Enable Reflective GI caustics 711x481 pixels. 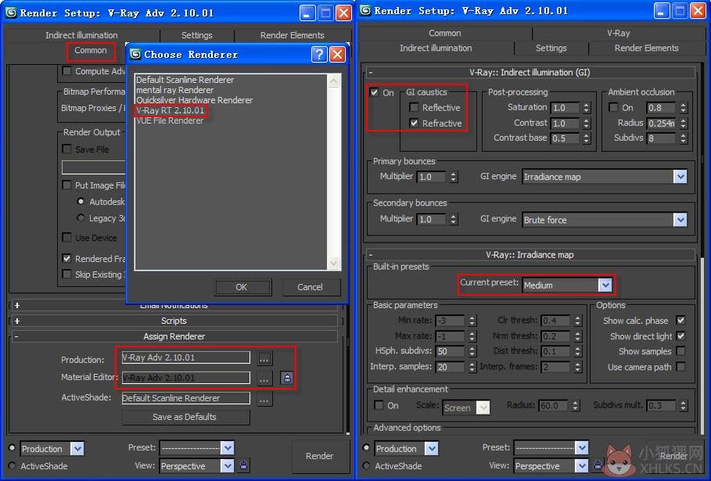[414, 107]
